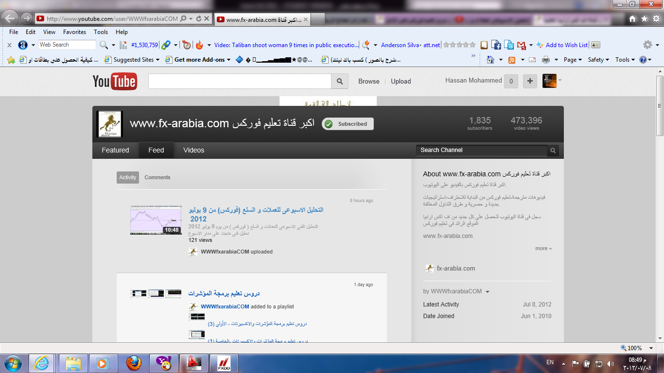Image resolution: width=664 pixels, height=373 pixels.
Task: Open the Safety dropdown in the command bar
Action: coord(598,60)
